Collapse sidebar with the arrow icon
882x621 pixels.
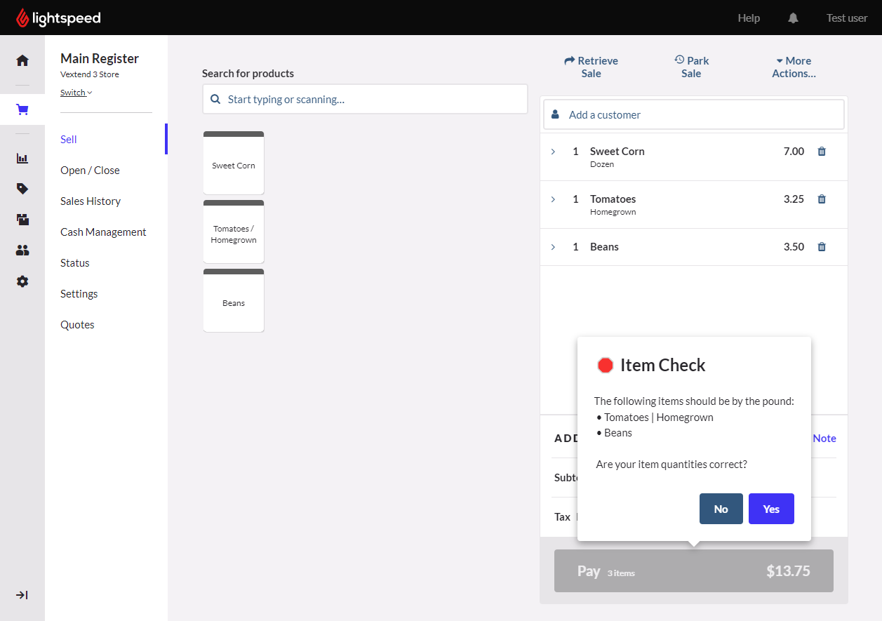(22, 595)
